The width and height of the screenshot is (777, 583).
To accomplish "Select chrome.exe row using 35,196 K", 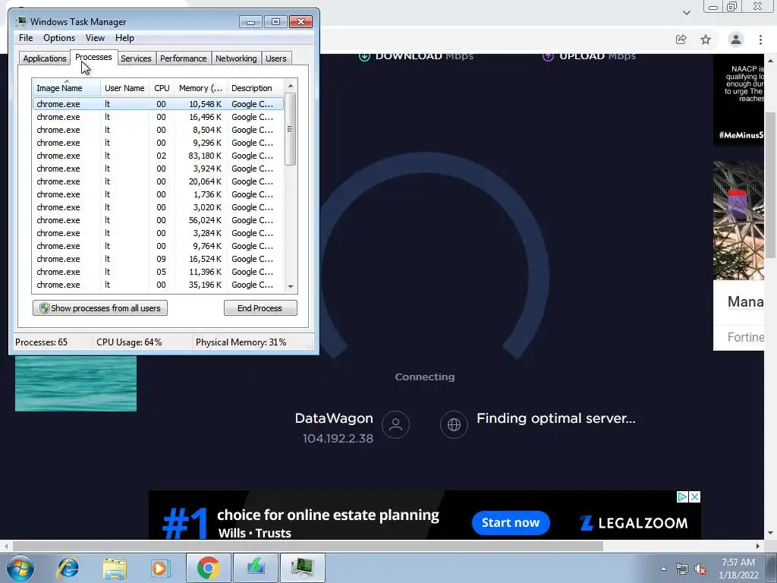I will (158, 285).
